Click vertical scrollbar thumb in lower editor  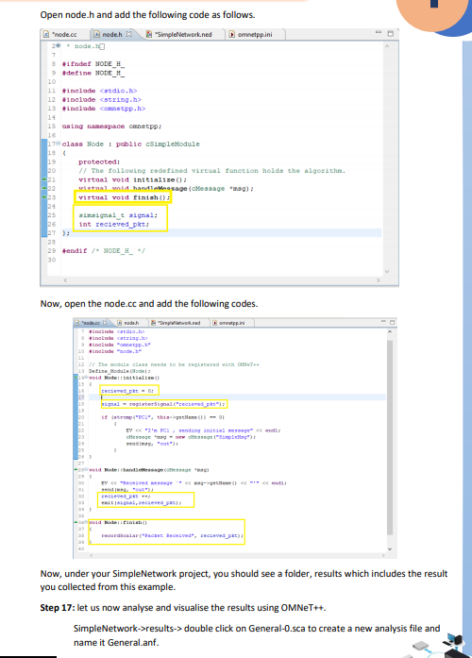[x=390, y=437]
